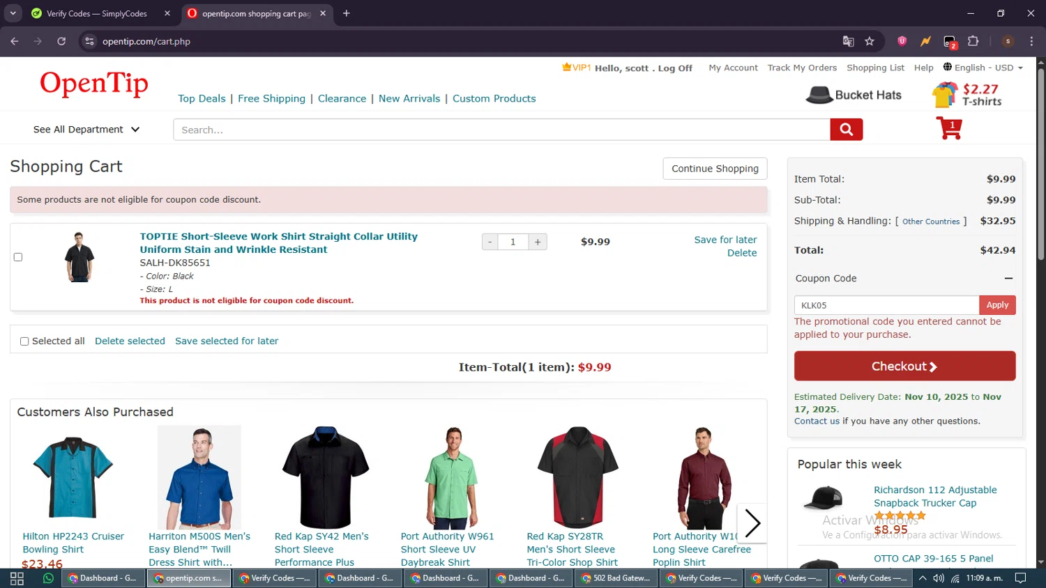Open the red shopping cart icon

click(x=949, y=128)
